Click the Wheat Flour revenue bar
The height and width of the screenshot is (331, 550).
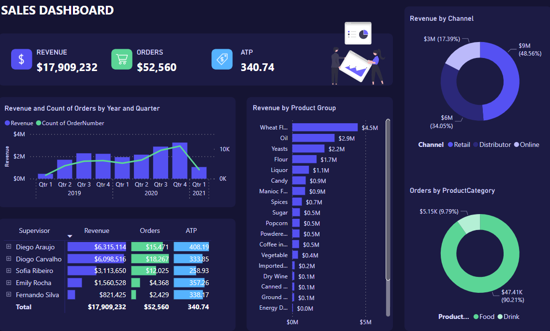click(324, 128)
